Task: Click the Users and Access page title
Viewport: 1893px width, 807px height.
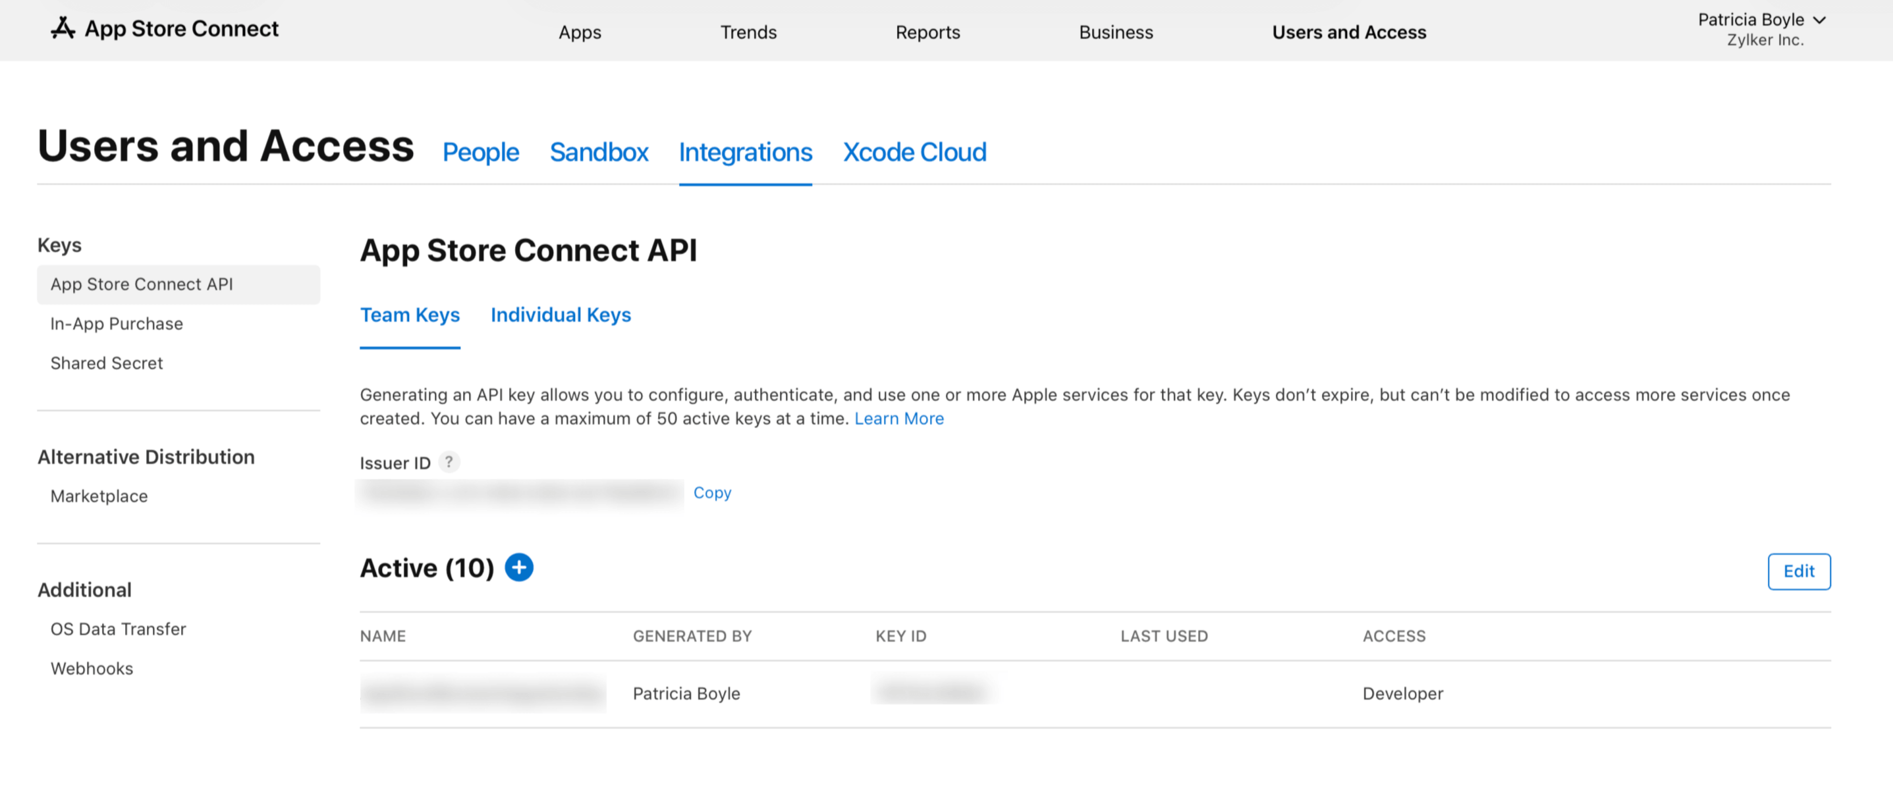Action: (x=226, y=145)
